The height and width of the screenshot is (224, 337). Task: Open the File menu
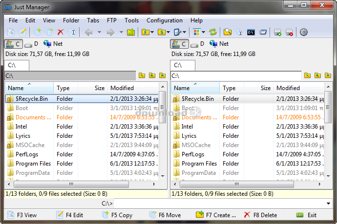tap(13, 20)
